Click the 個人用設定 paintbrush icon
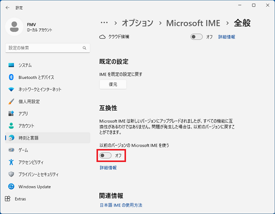275x214 pixels. (x=11, y=101)
